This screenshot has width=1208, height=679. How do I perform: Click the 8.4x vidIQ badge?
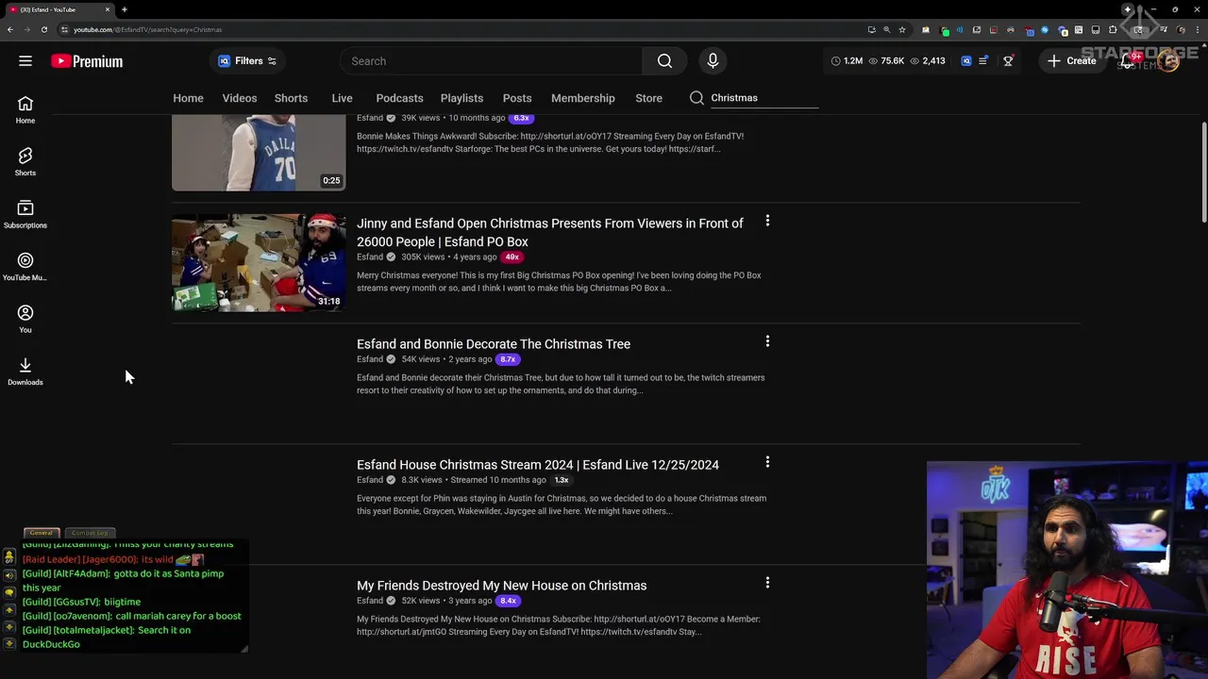coord(508,601)
